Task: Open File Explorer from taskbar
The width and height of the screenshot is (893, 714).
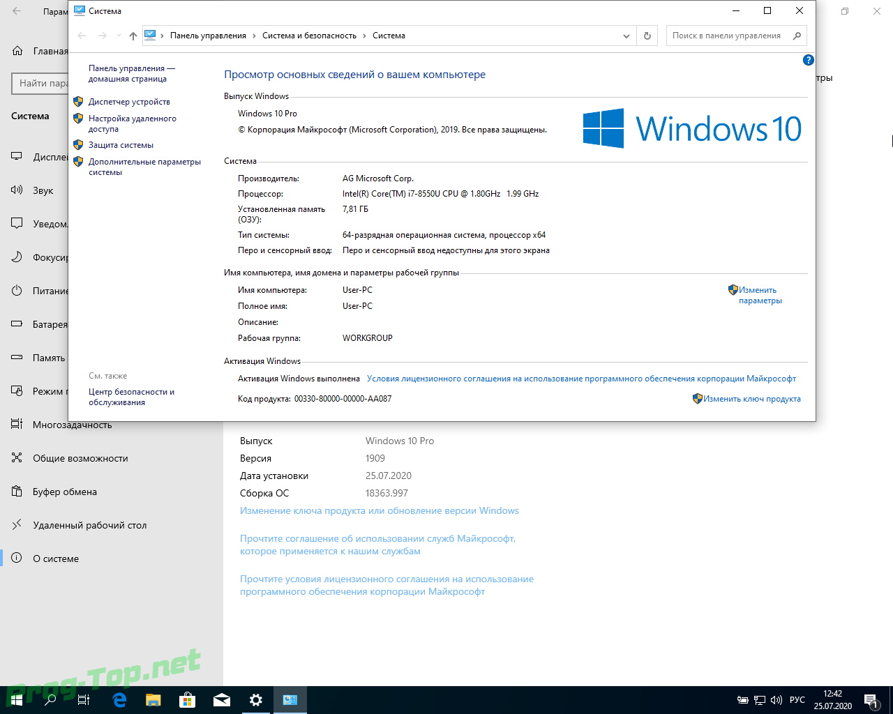Action: coord(153,699)
